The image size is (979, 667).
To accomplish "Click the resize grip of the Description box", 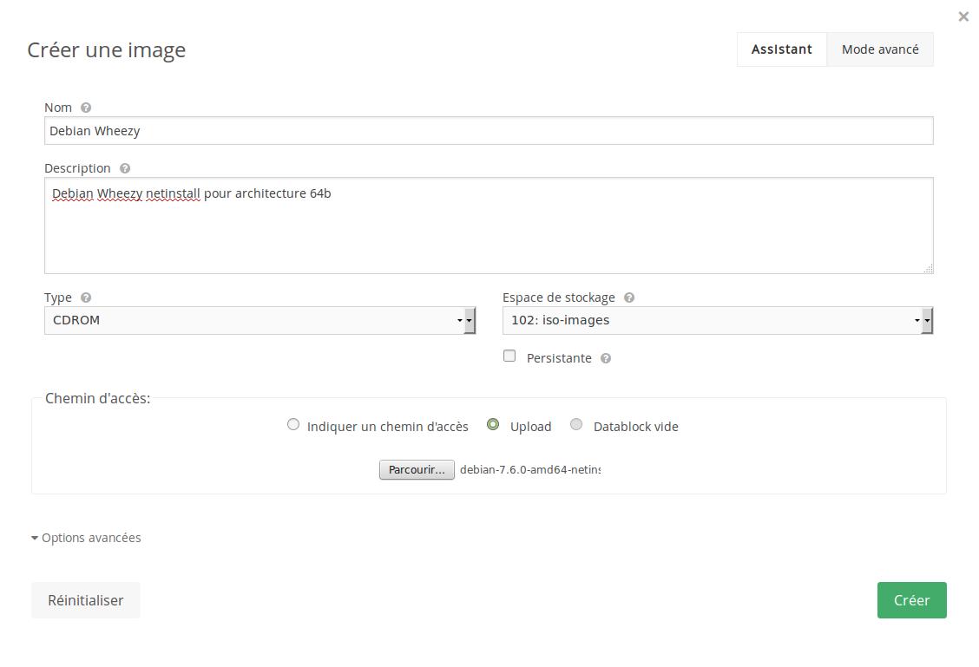I will point(929,268).
